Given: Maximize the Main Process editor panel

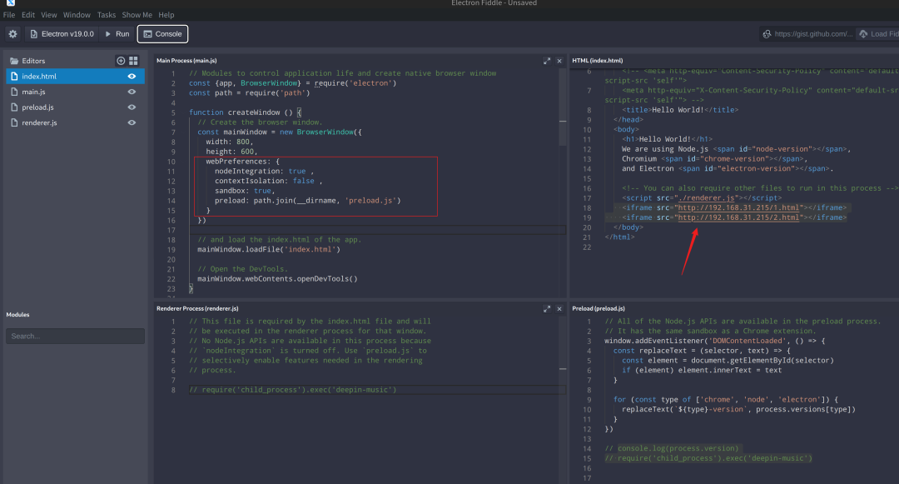Looking at the screenshot, I should (547, 61).
